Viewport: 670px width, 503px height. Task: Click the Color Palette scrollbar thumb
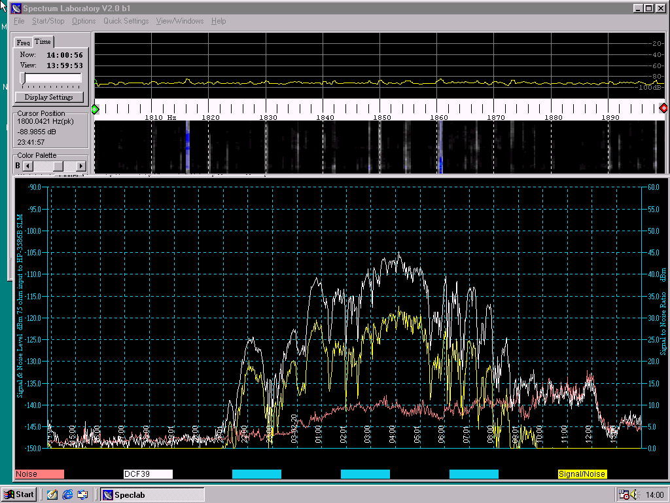[x=58, y=166]
